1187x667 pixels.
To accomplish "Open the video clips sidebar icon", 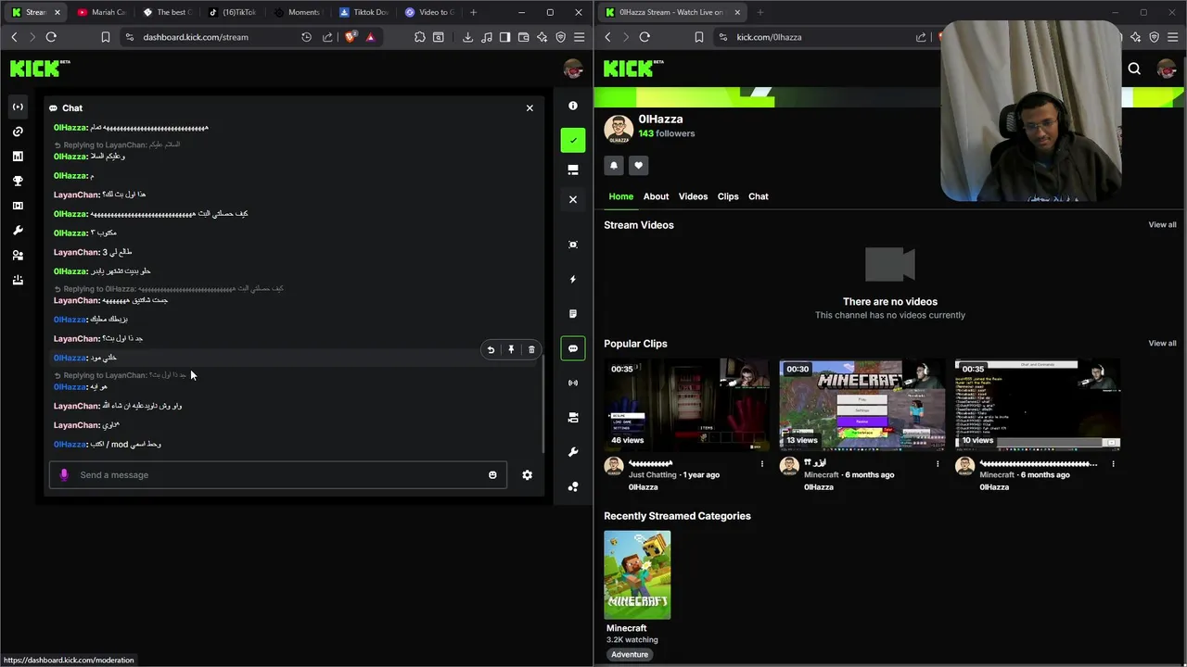I will [x=18, y=206].
